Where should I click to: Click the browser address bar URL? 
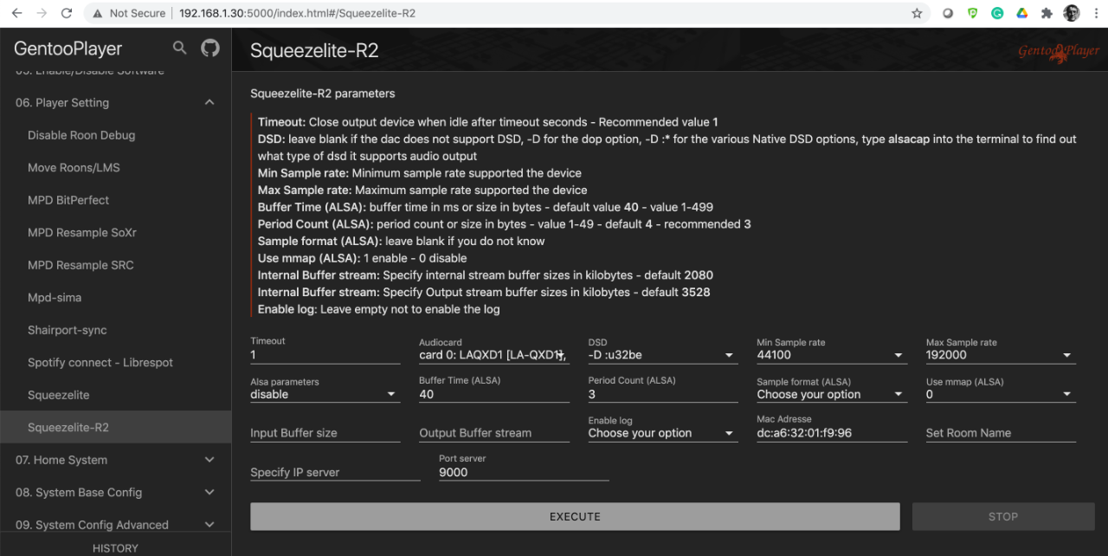click(297, 13)
